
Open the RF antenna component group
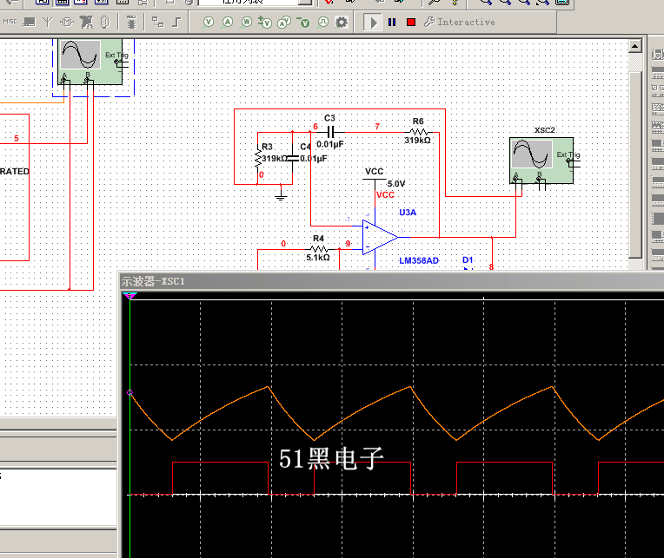pyautogui.click(x=48, y=22)
